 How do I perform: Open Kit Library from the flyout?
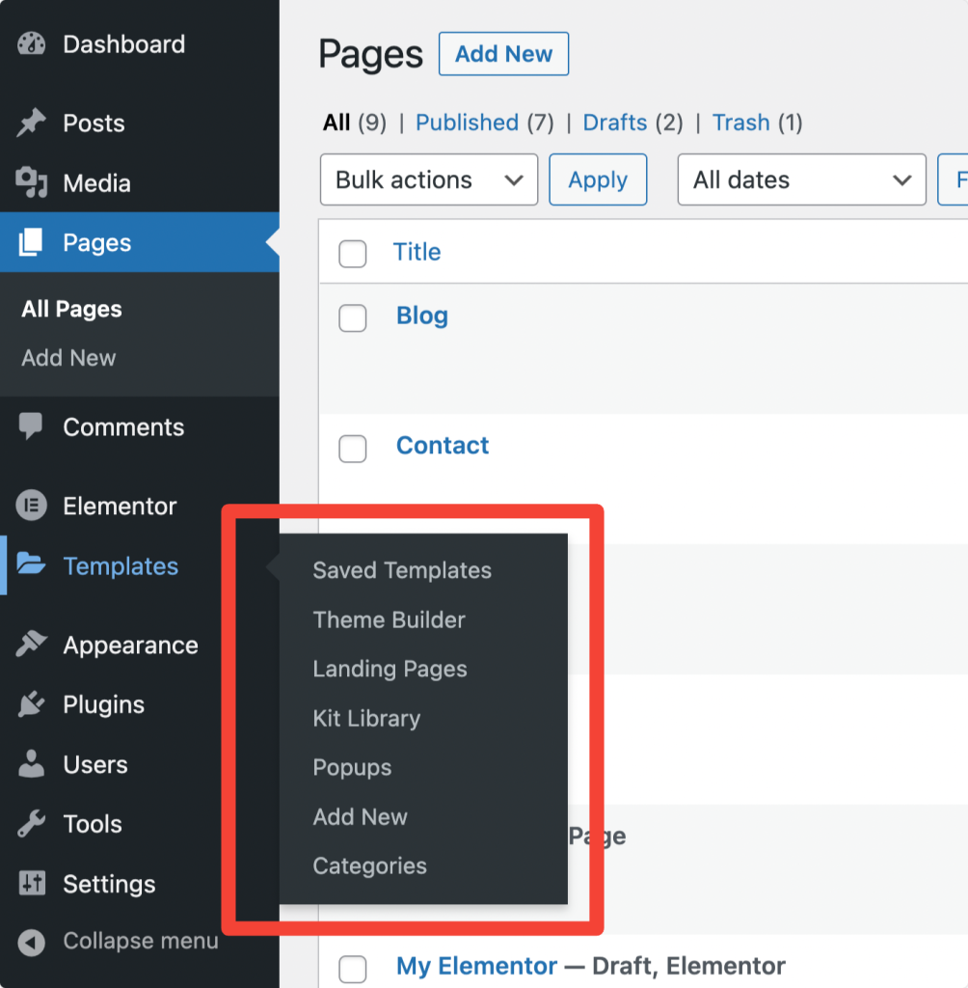366,718
